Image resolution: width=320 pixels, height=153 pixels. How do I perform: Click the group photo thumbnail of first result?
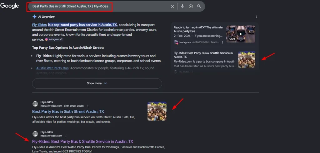(157, 111)
